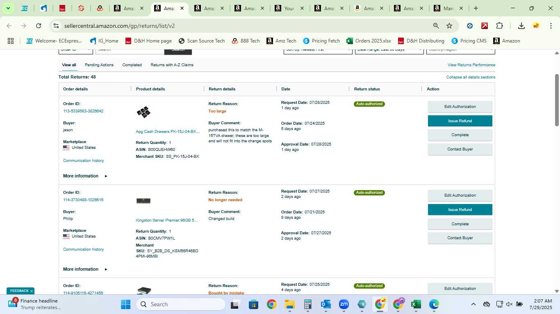
Task: Open Apg Cash Drawers product link
Action: point(168,132)
